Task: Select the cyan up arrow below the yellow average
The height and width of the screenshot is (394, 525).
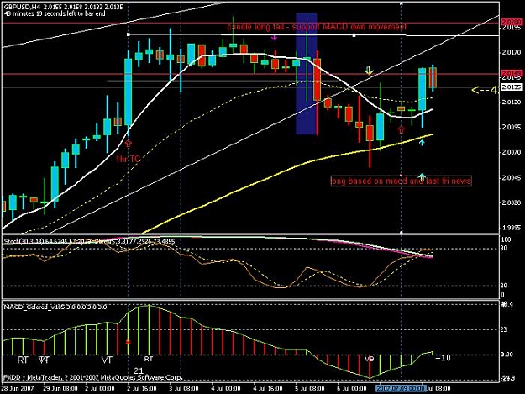Action: coord(422,143)
